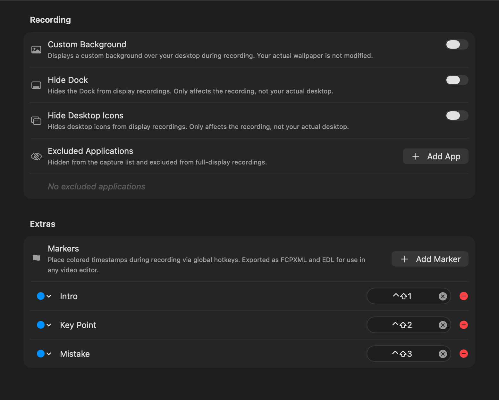Turn on the Hide Dock switch

pyautogui.click(x=457, y=80)
